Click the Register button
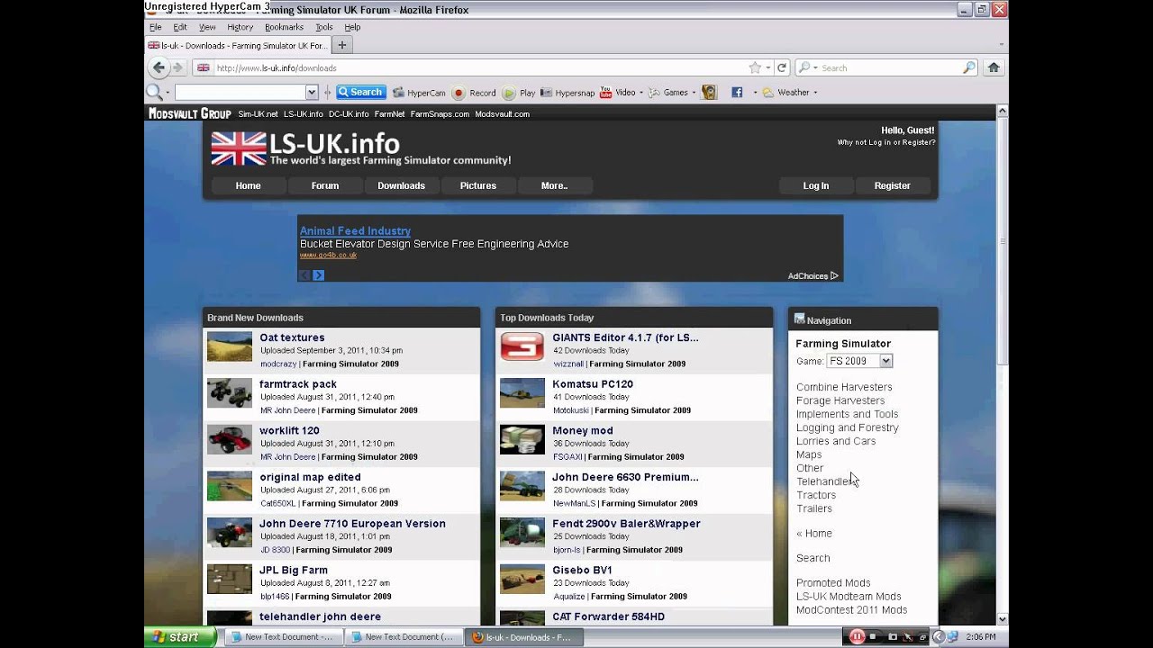 pos(893,185)
